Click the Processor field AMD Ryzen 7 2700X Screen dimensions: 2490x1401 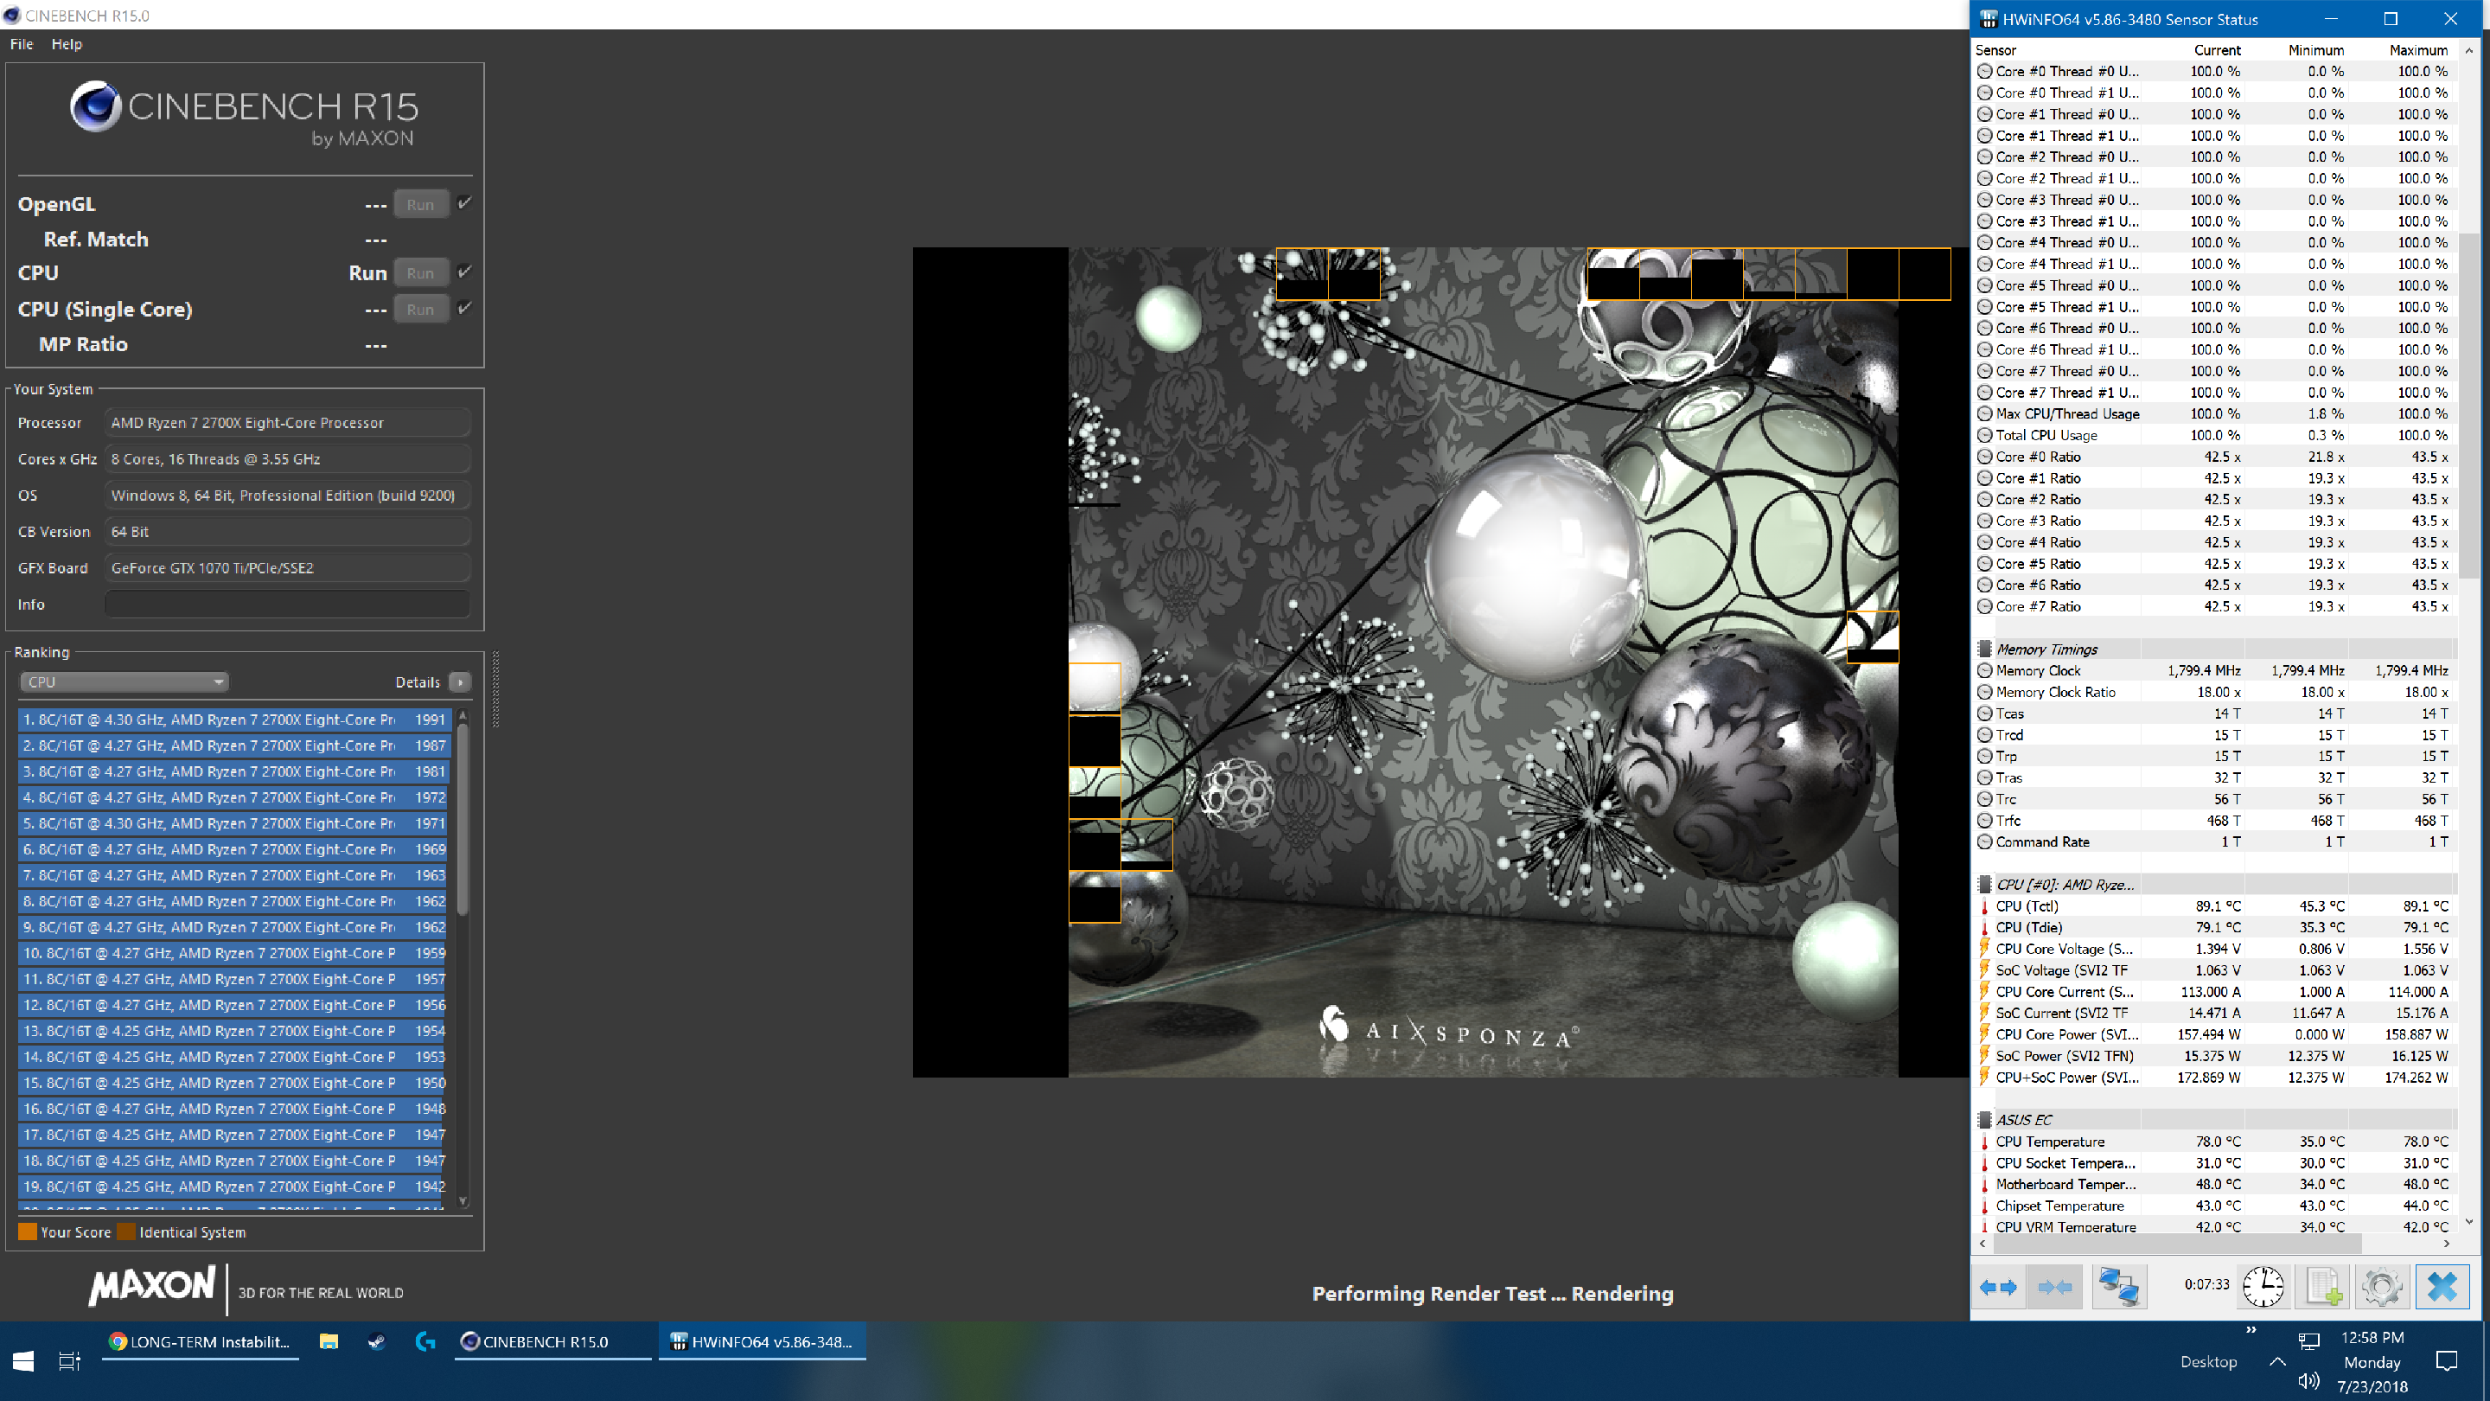pyautogui.click(x=287, y=423)
